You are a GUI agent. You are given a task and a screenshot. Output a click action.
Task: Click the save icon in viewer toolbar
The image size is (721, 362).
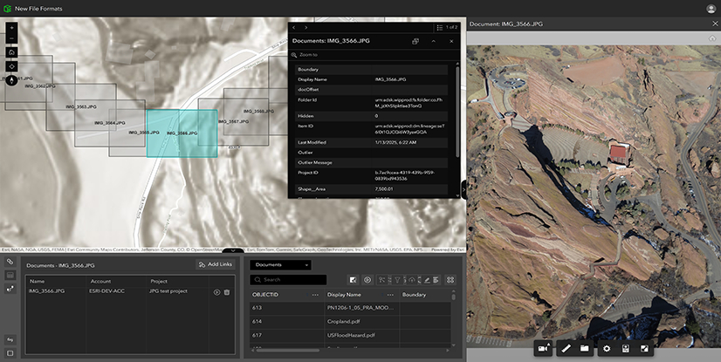click(x=626, y=349)
